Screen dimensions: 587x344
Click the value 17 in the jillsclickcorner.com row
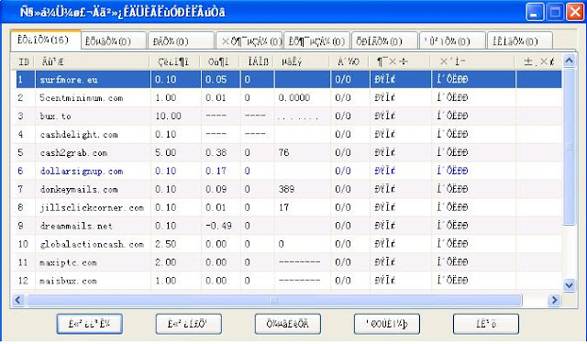tap(283, 207)
